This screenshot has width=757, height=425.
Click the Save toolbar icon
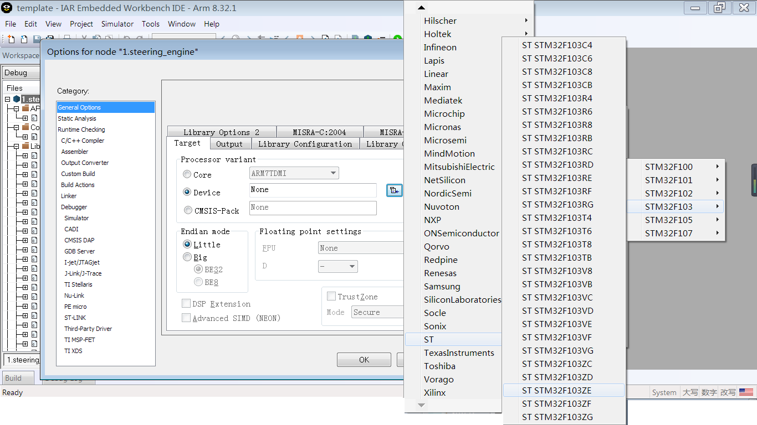(x=37, y=39)
